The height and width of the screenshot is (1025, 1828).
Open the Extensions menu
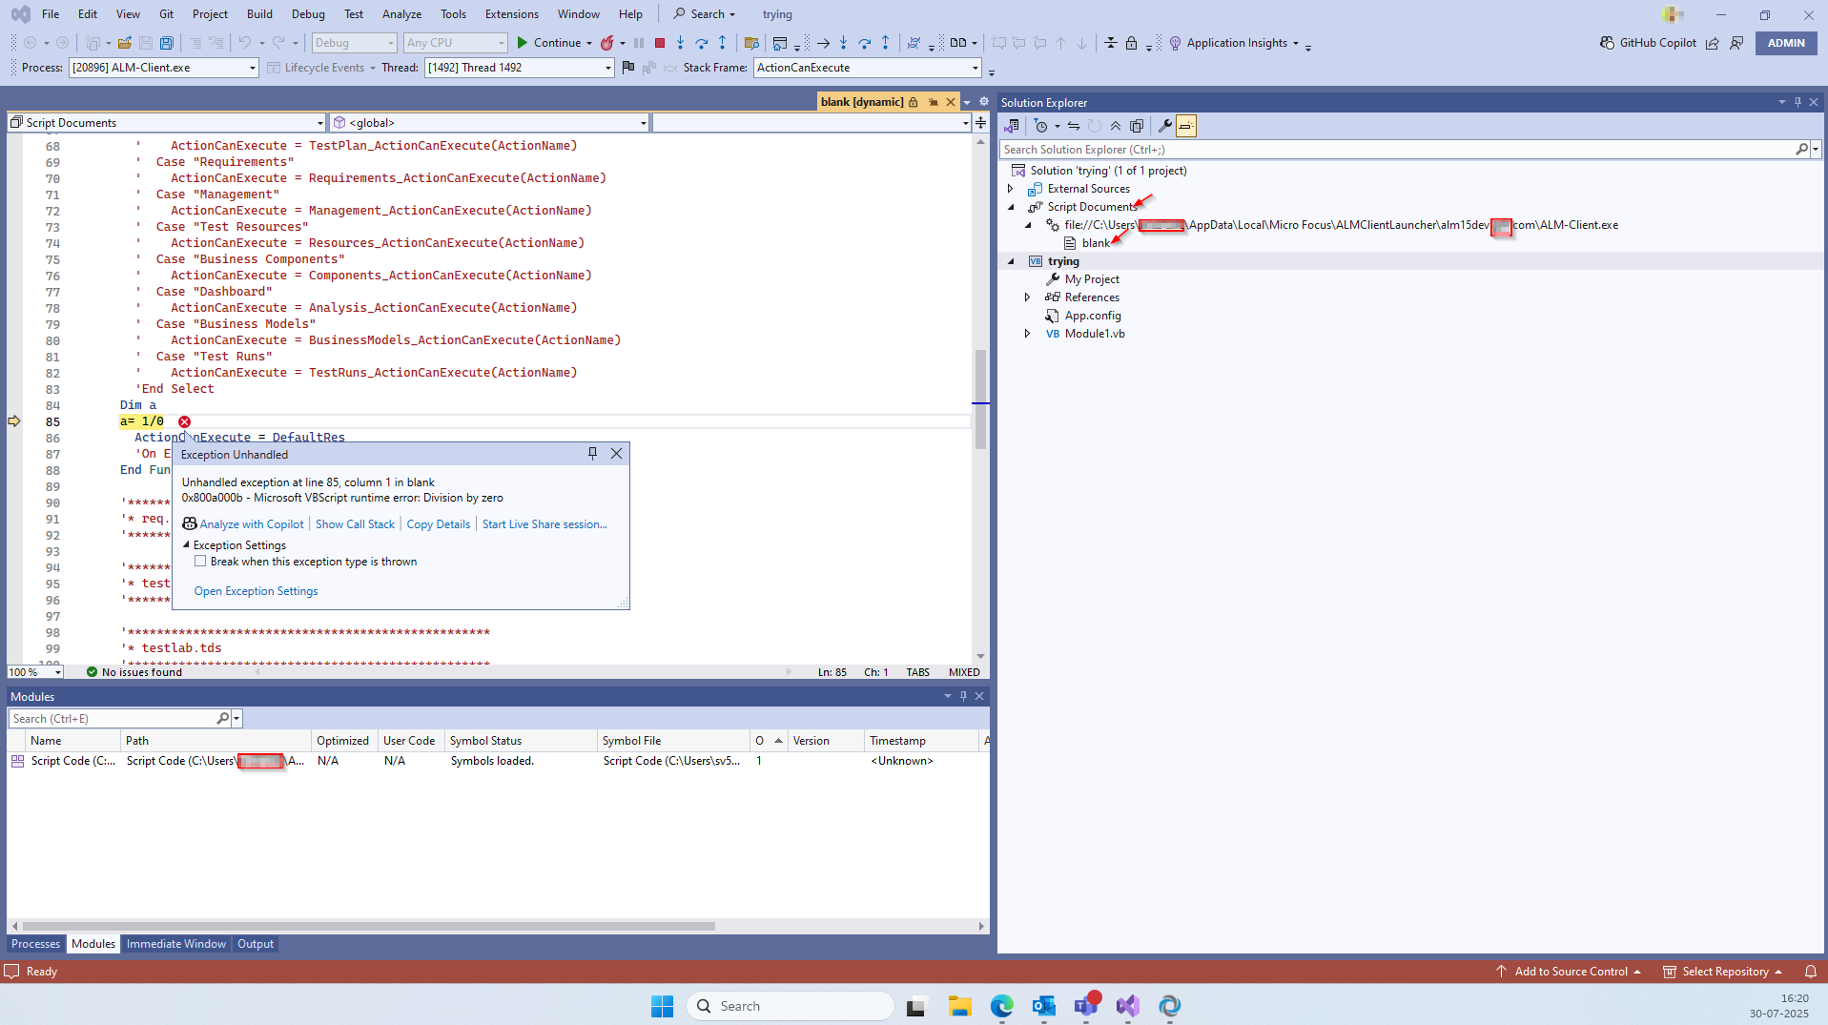511,14
